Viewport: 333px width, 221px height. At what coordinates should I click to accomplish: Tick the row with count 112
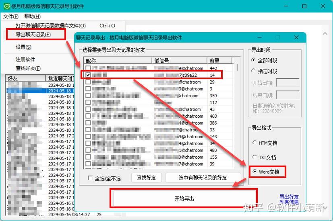tap(88, 102)
